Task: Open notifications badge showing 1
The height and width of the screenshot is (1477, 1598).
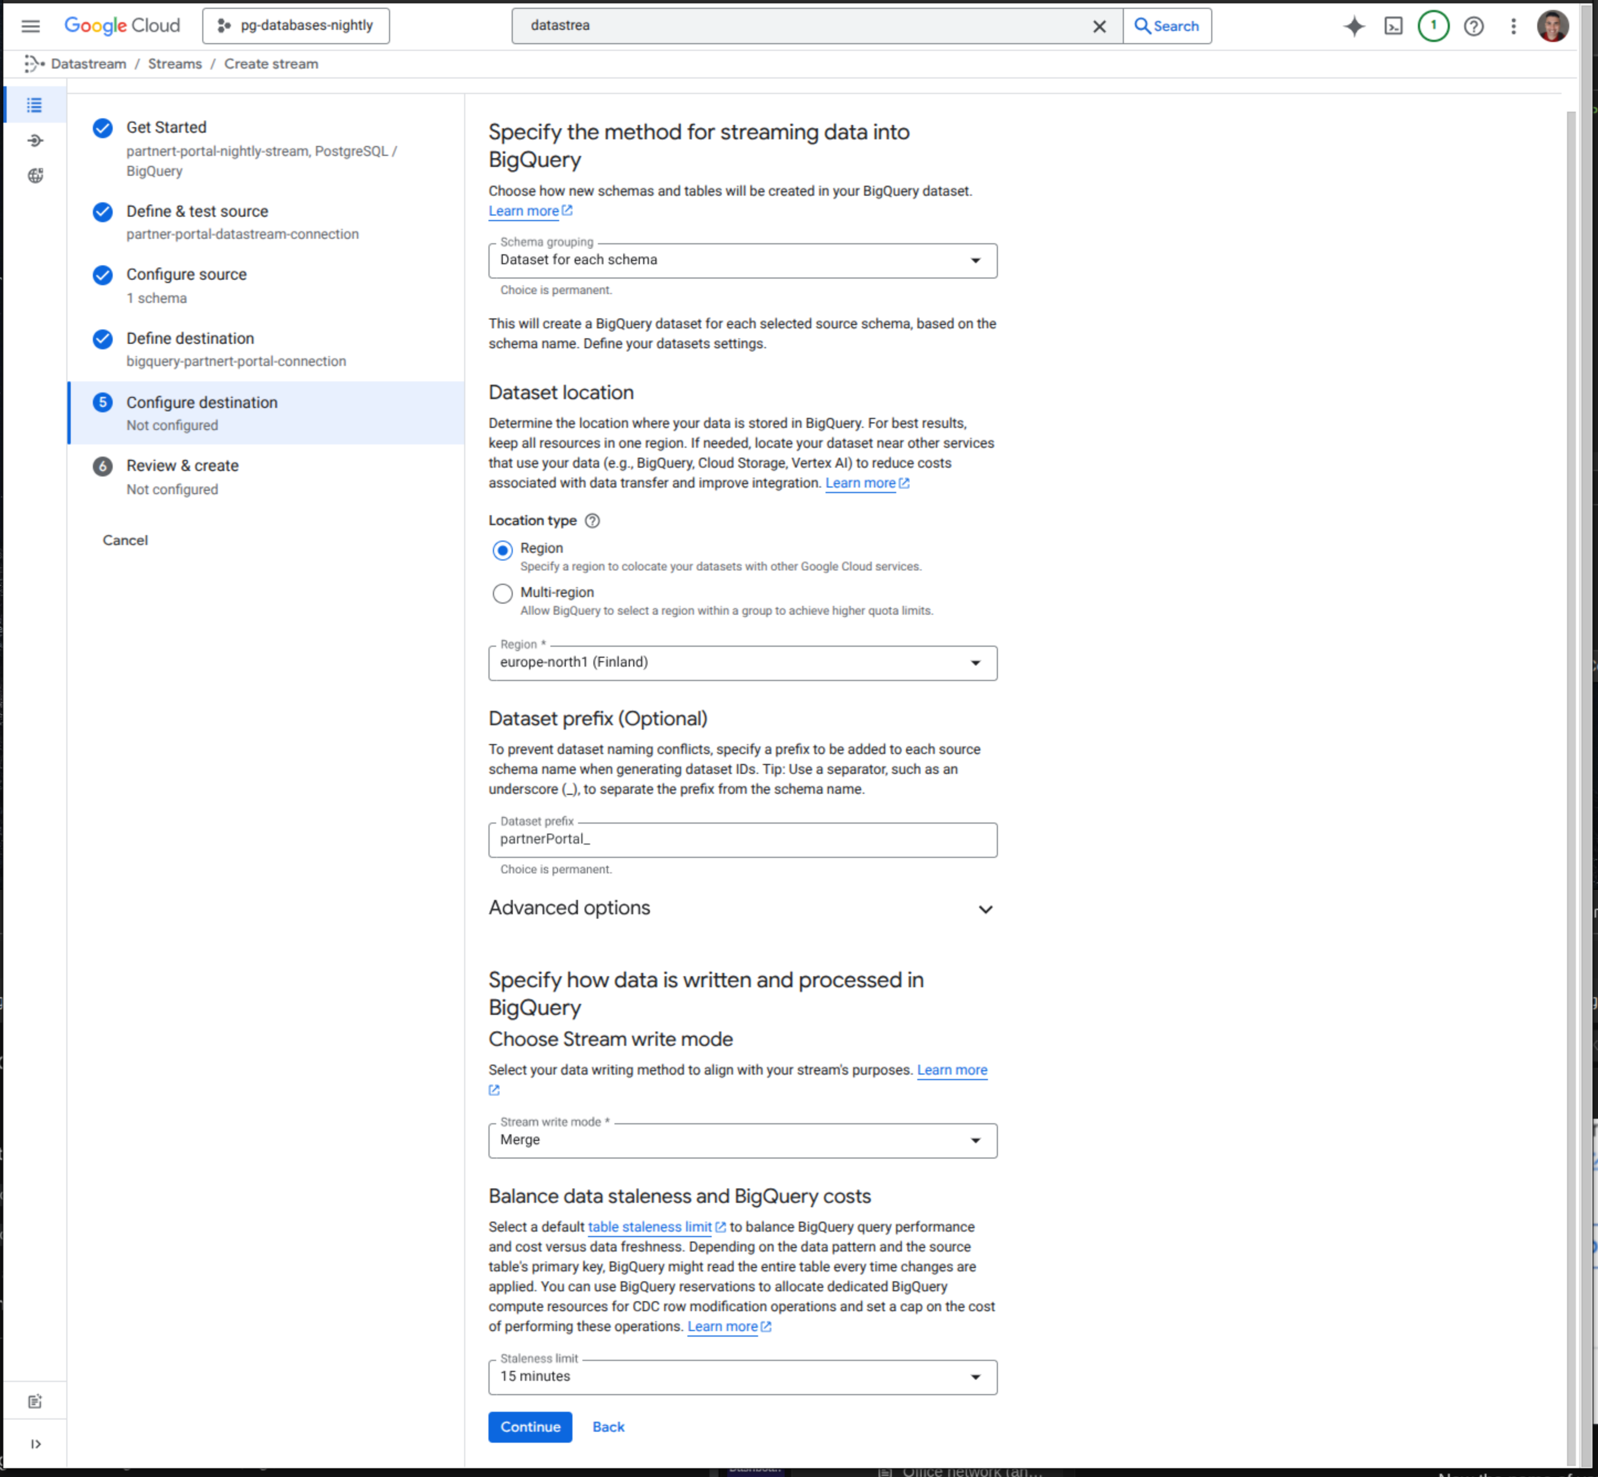Action: pyautogui.click(x=1433, y=25)
